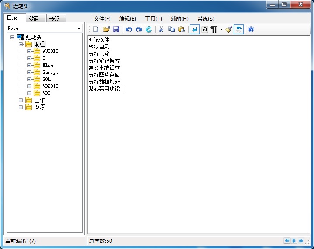Select the 资源 tree item
Viewport: 314px width, 249px height.
(x=39, y=107)
